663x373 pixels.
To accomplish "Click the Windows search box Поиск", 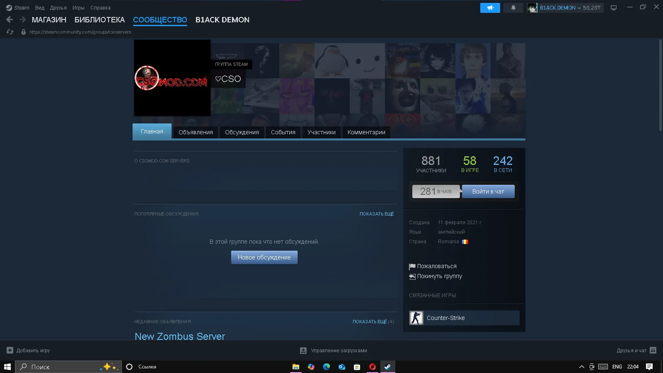I will click(68, 367).
